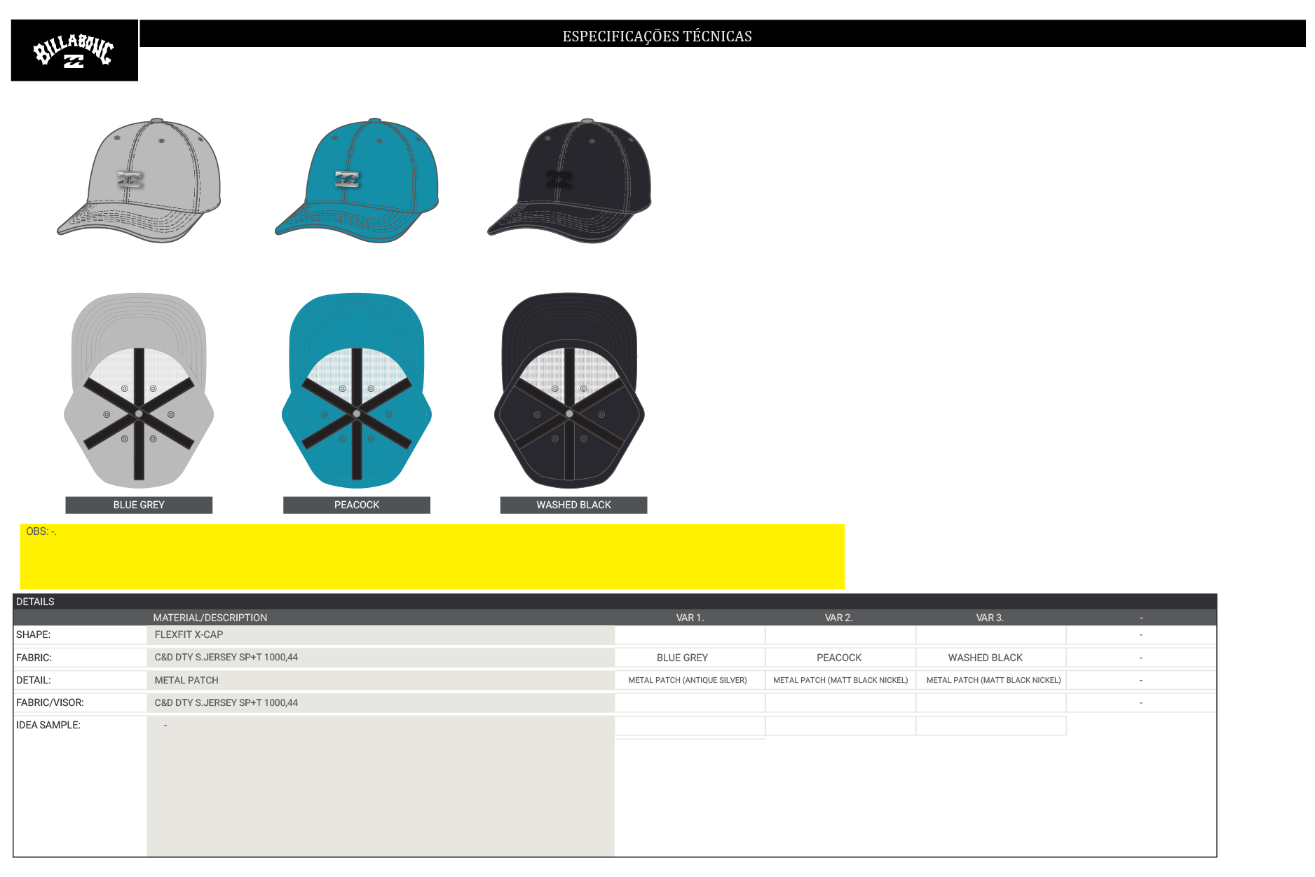Click the DETAIL: row label
The image size is (1315, 877).
click(34, 680)
